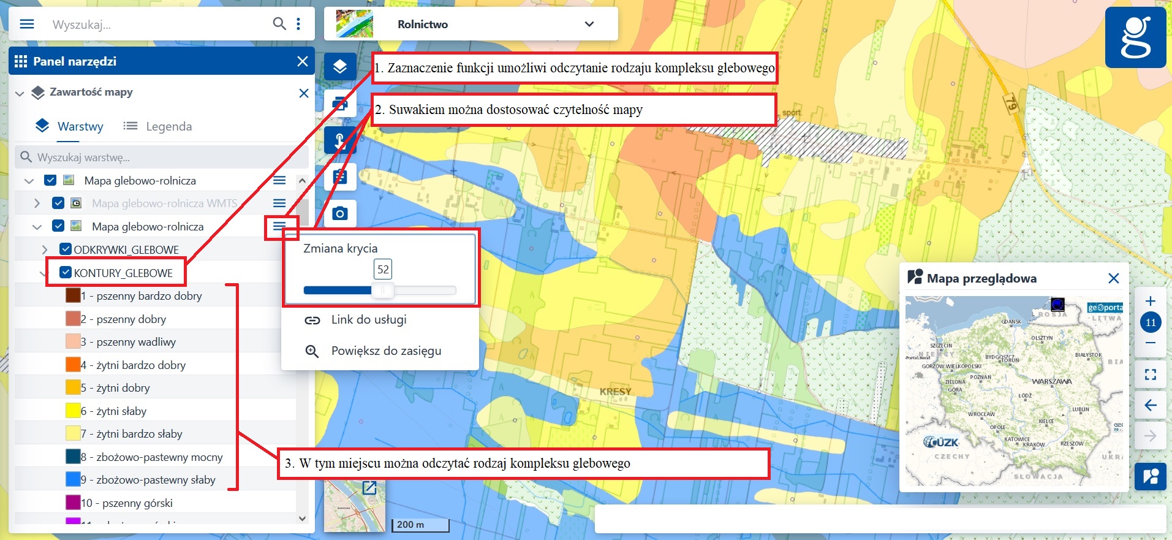Click the camera screenshot tool

[340, 213]
